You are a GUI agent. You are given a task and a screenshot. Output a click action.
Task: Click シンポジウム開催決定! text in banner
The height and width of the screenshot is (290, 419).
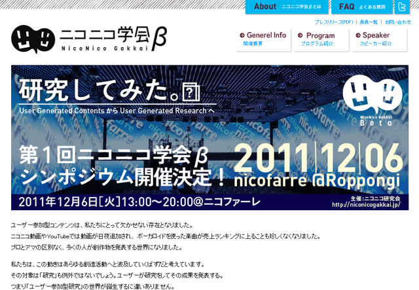click(x=123, y=177)
